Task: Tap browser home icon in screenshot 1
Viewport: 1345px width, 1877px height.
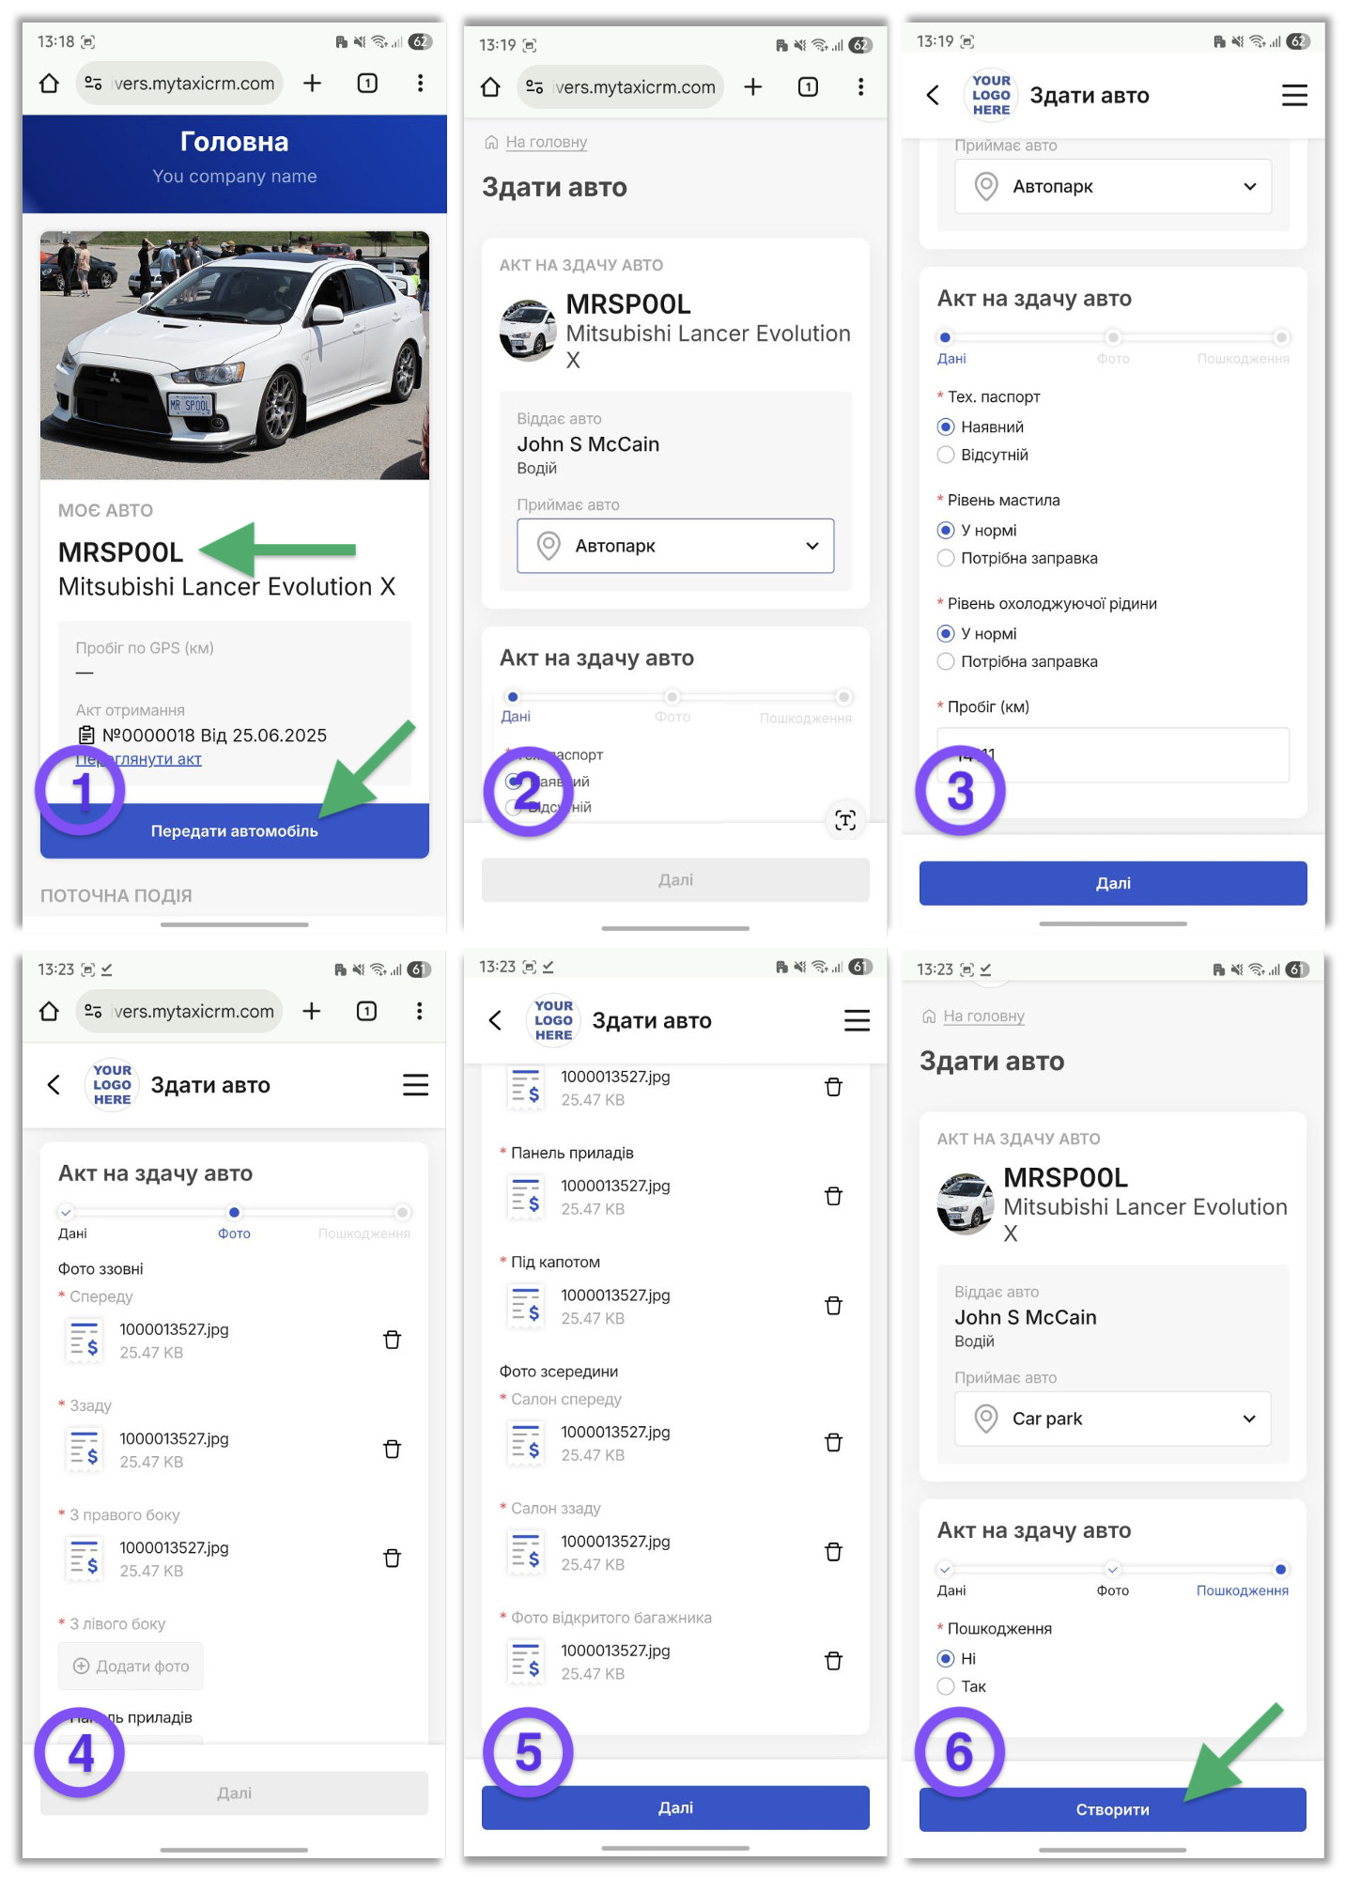Action: coord(49,84)
